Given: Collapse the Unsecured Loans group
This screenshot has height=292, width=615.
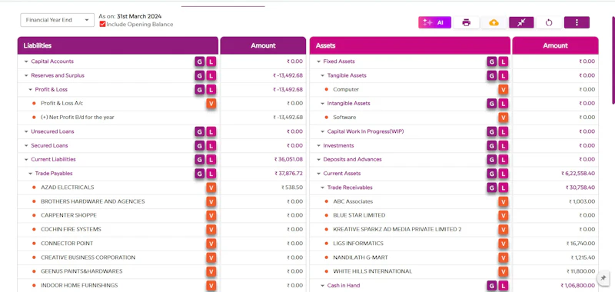Looking at the screenshot, I should 26,131.
